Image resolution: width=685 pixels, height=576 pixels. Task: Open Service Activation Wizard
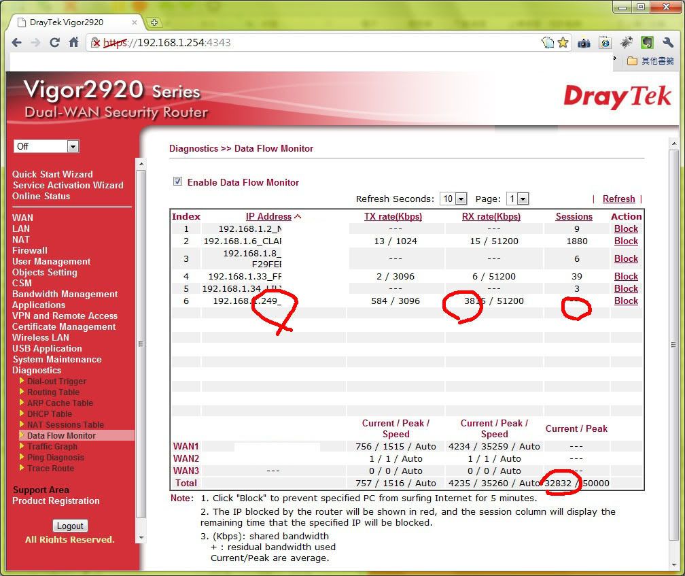(68, 185)
